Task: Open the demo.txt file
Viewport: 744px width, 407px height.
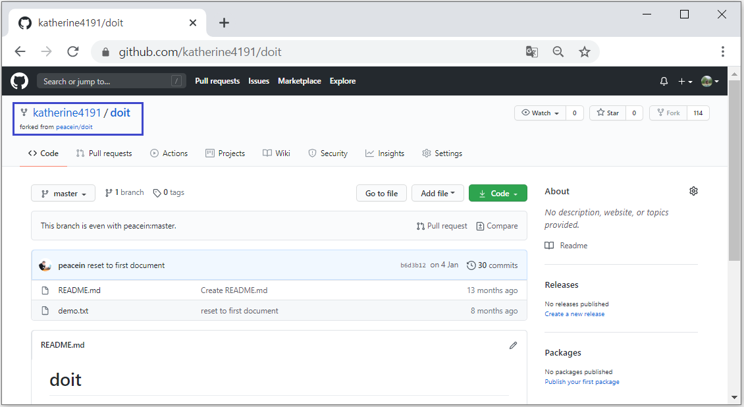Action: [x=73, y=311]
